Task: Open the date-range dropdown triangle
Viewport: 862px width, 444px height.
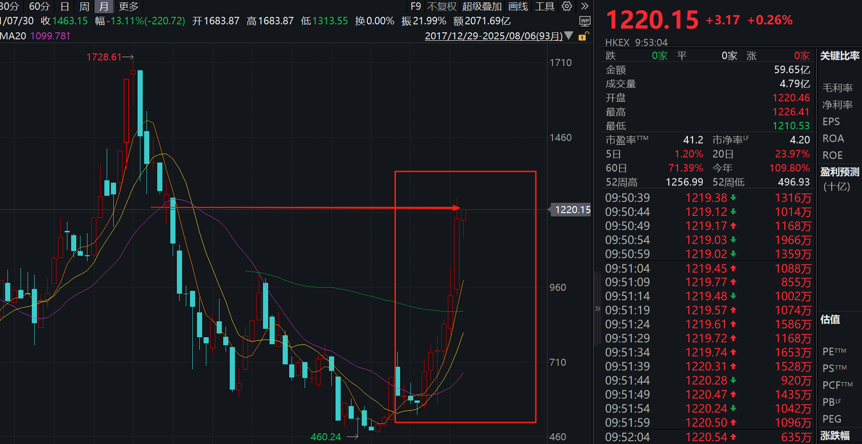Action: click(x=568, y=36)
